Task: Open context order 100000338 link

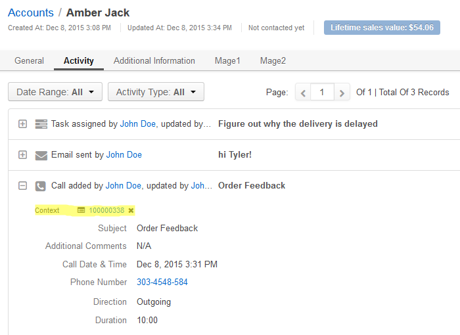Action: (106, 210)
